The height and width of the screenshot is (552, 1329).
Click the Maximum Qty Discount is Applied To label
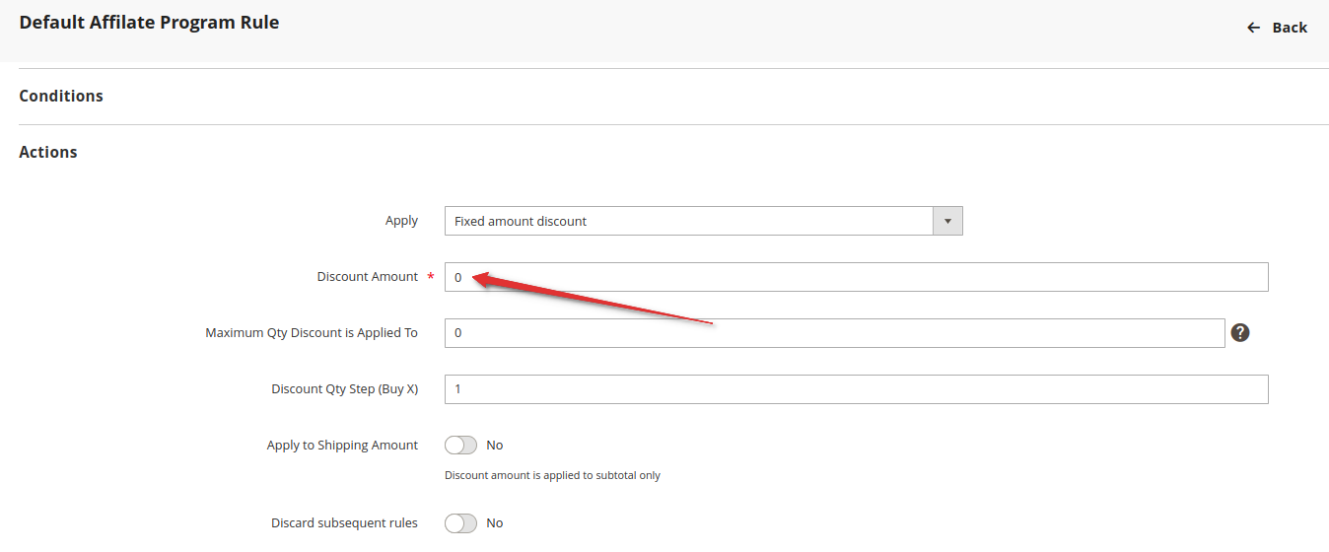[312, 333]
